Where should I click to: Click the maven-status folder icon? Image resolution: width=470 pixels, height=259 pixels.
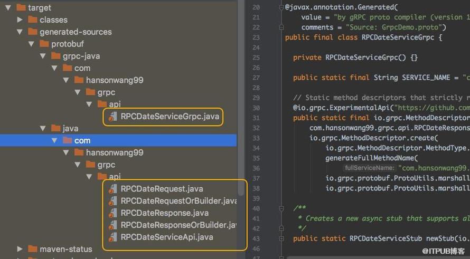(x=32, y=249)
